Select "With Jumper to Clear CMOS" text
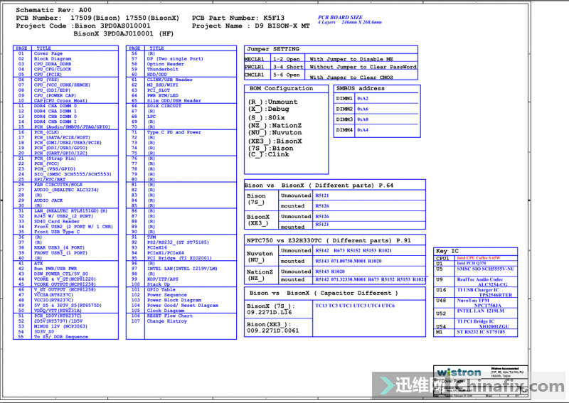This screenshot has height=403, width=569. click(351, 77)
